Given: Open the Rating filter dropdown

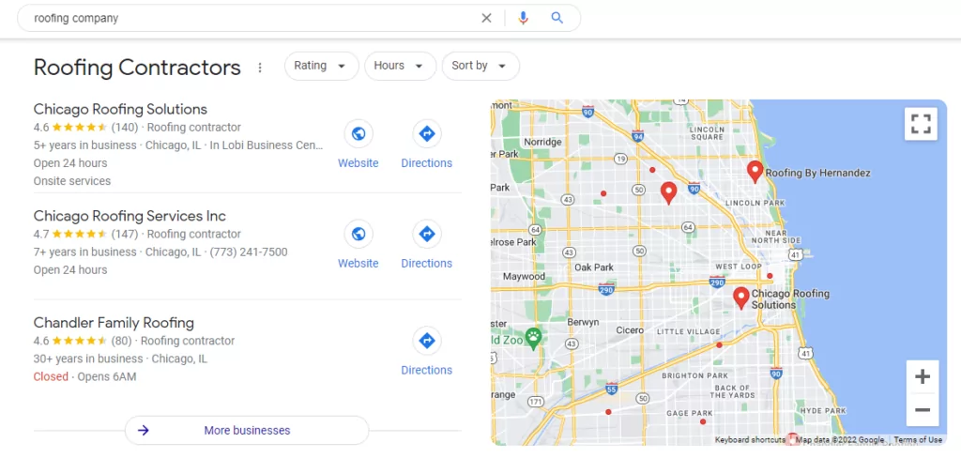Looking at the screenshot, I should point(321,66).
